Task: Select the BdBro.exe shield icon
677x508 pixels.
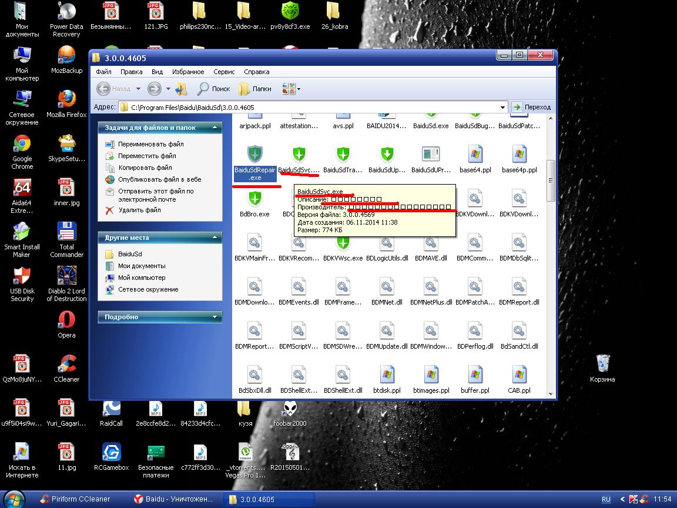Action: (254, 198)
